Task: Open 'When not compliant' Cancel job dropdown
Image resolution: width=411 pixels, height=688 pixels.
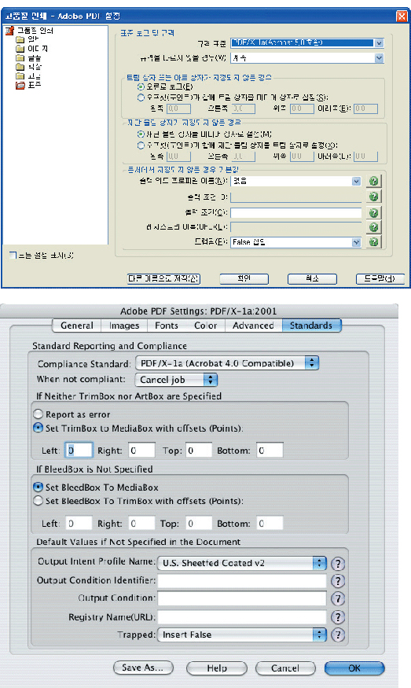Action: point(176,380)
